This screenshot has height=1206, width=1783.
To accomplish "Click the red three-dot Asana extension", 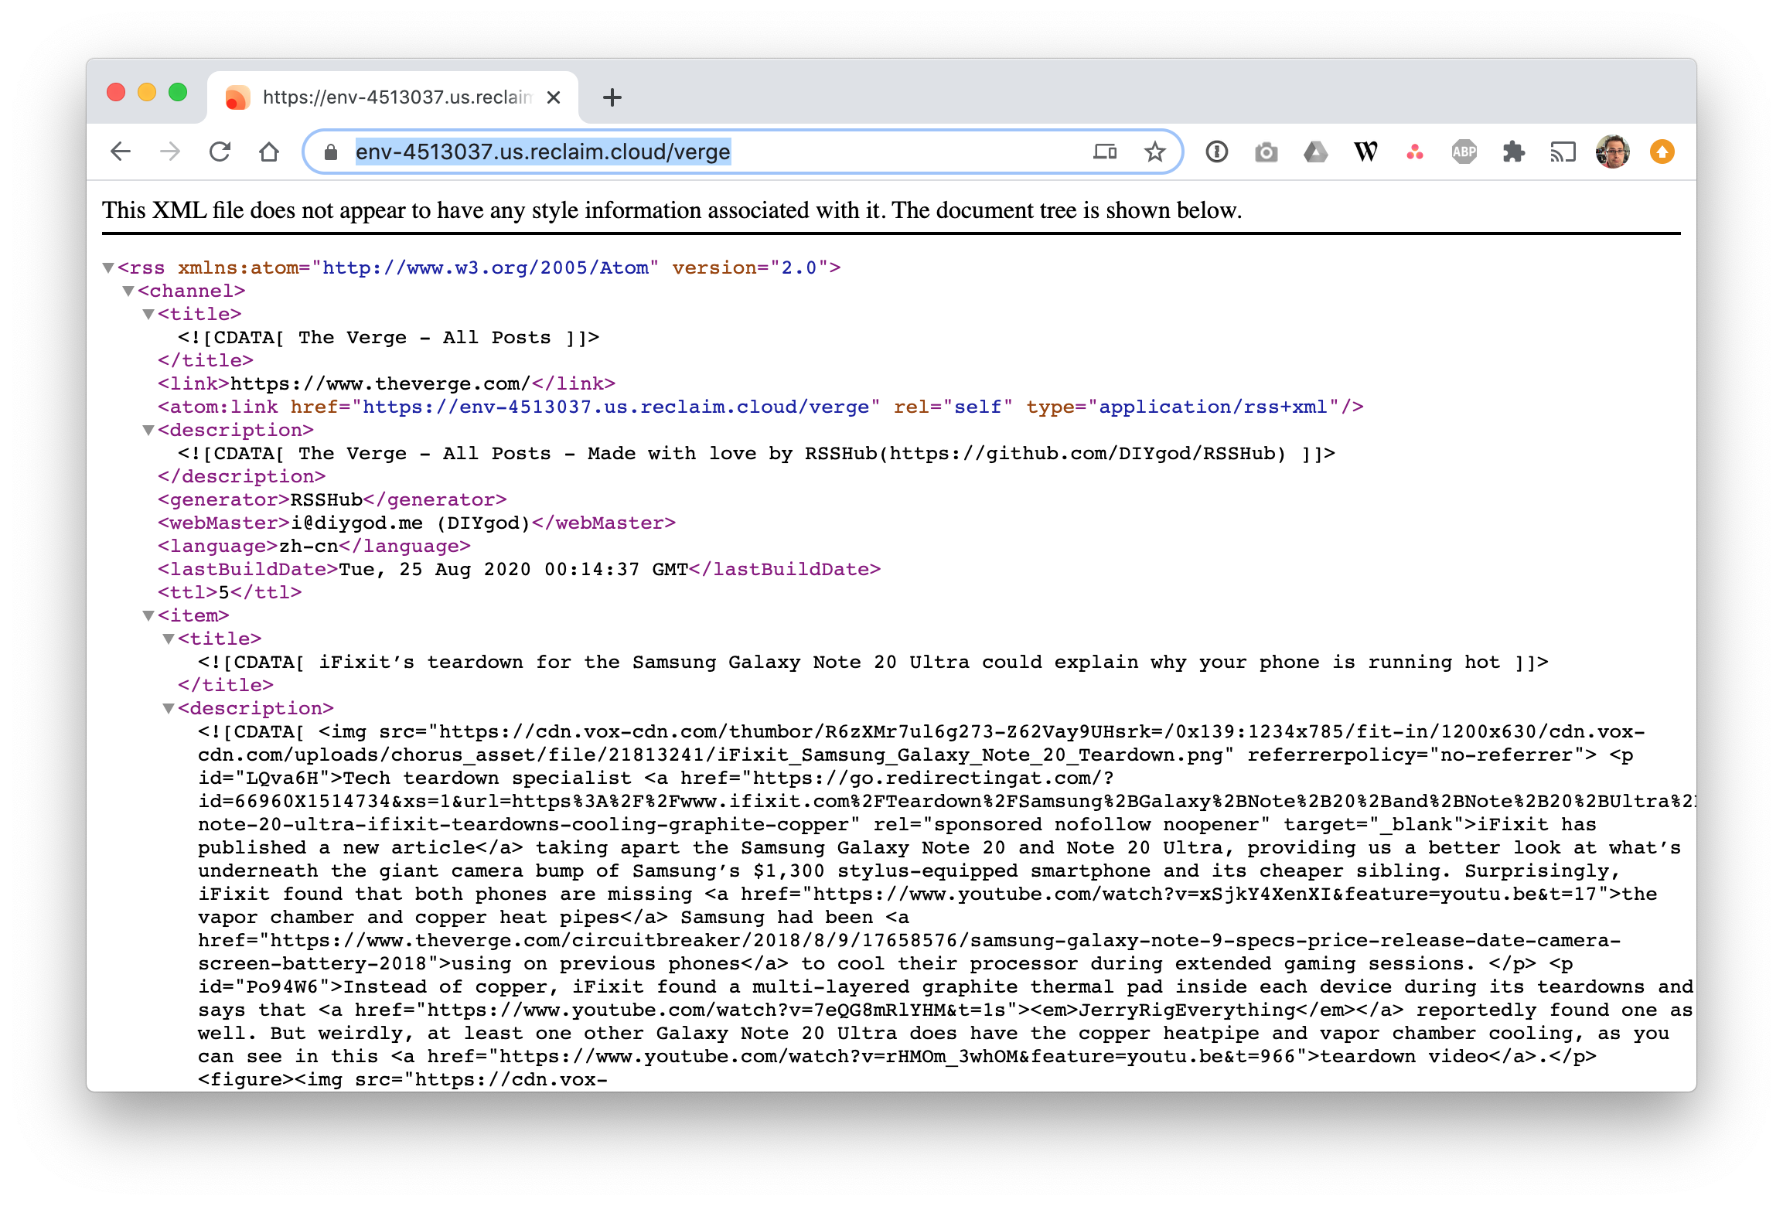I will click(1414, 152).
